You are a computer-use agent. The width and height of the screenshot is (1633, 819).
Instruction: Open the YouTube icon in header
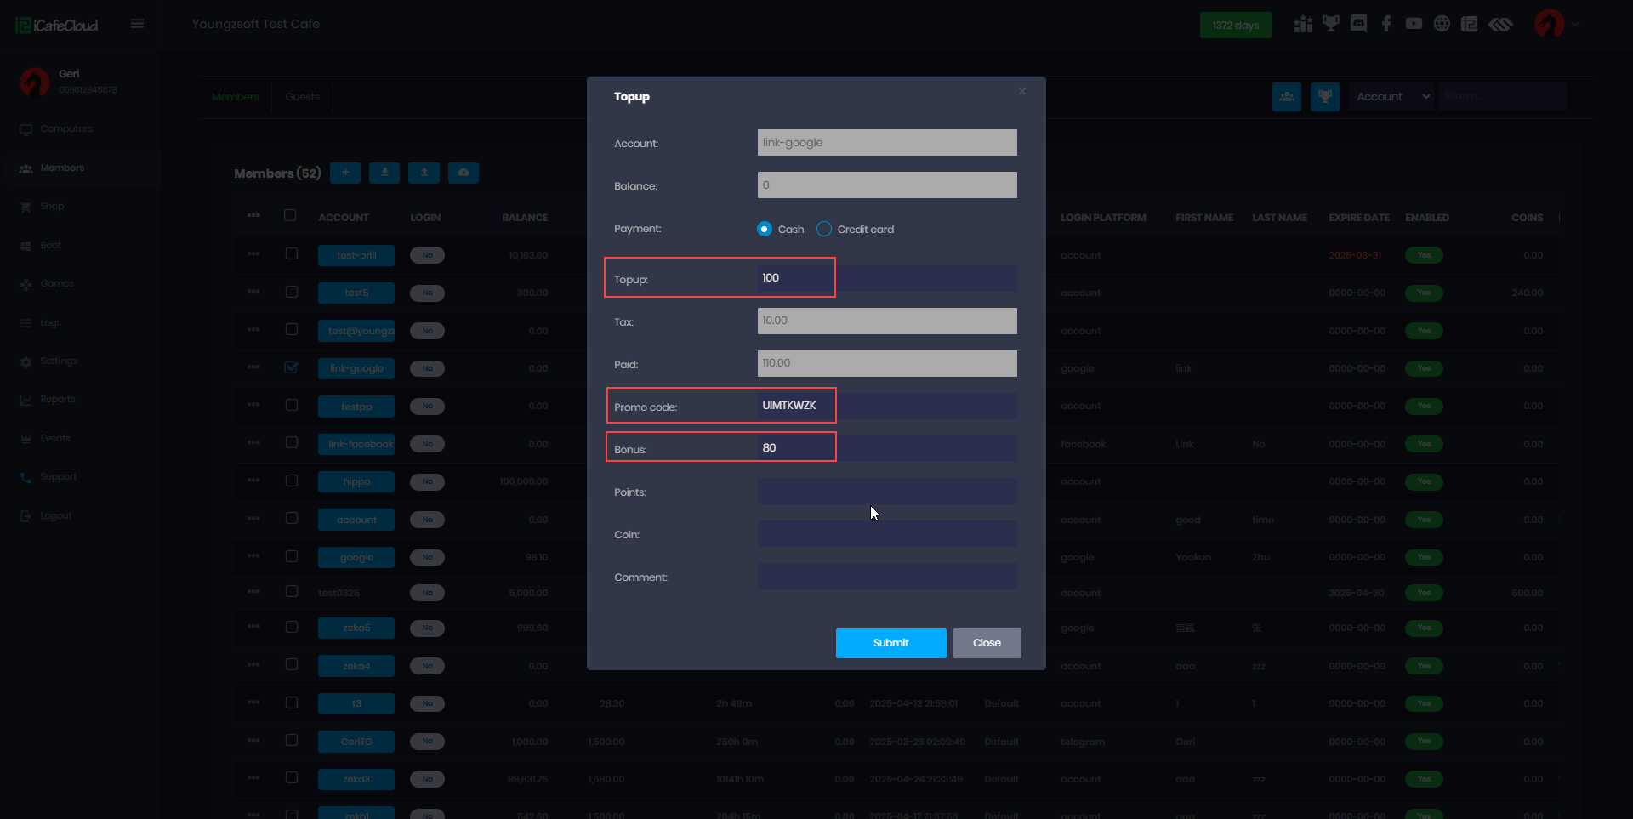pyautogui.click(x=1414, y=24)
